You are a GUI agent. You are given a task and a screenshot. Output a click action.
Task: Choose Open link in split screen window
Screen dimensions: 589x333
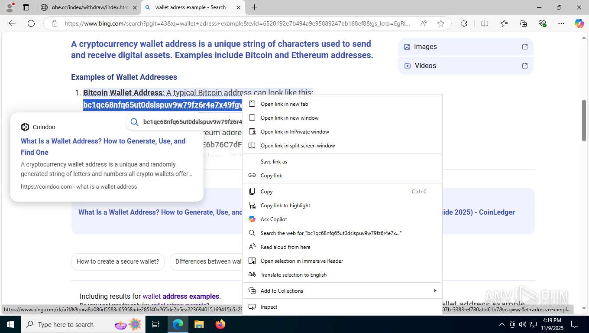click(x=342, y=146)
